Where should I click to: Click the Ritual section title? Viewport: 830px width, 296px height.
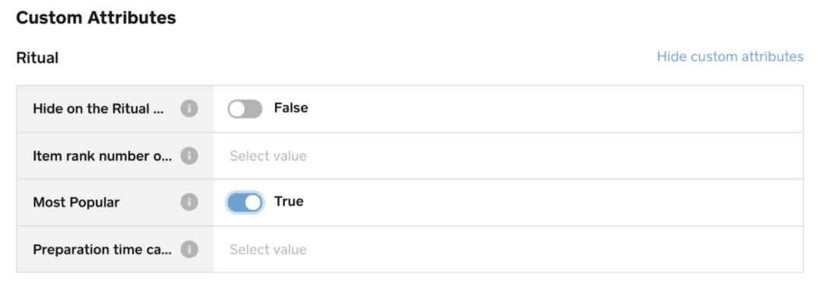pos(37,58)
